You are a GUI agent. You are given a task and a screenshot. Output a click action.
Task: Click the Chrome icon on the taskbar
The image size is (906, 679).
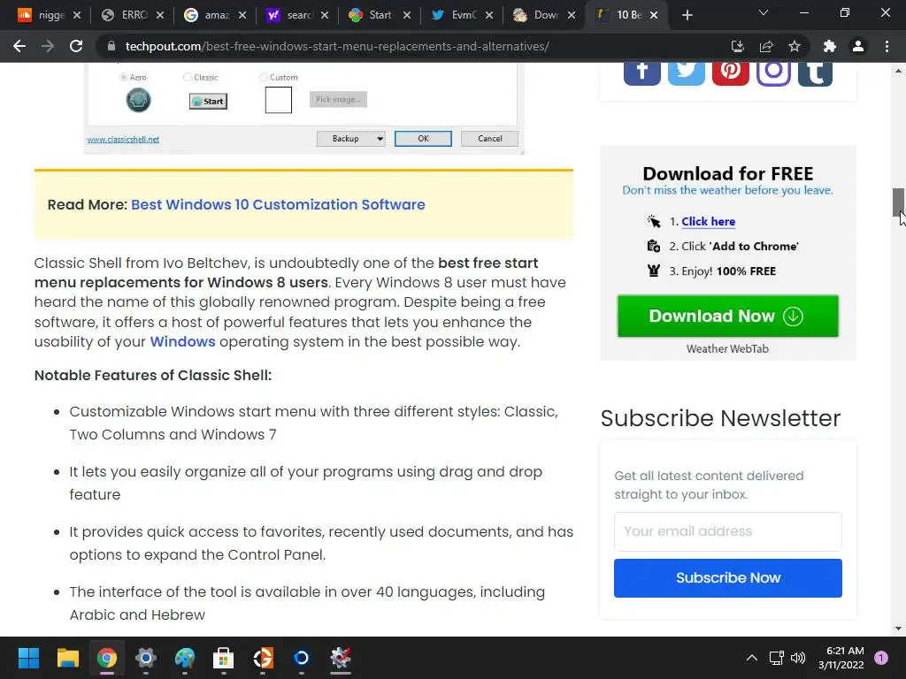pyautogui.click(x=107, y=658)
